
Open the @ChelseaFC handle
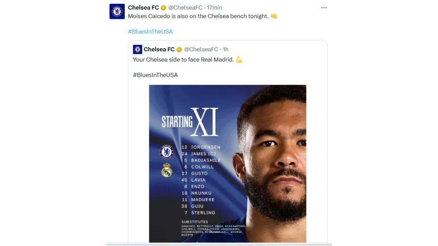click(185, 7)
